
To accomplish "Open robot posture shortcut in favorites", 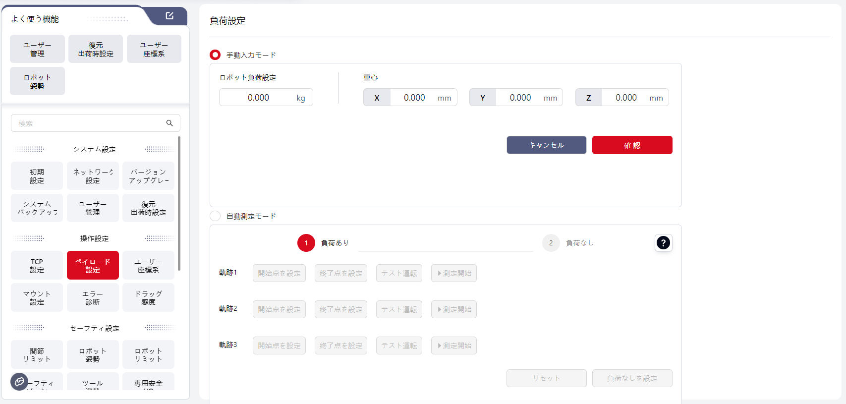I will (37, 81).
